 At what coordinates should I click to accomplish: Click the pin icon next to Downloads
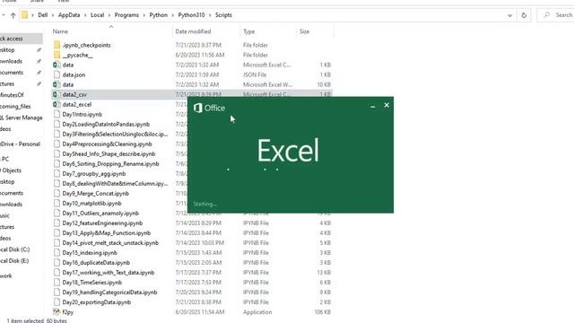(x=39, y=61)
